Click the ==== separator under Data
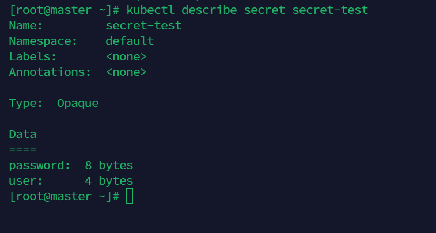Image resolution: width=436 pixels, height=233 pixels. 22,150
